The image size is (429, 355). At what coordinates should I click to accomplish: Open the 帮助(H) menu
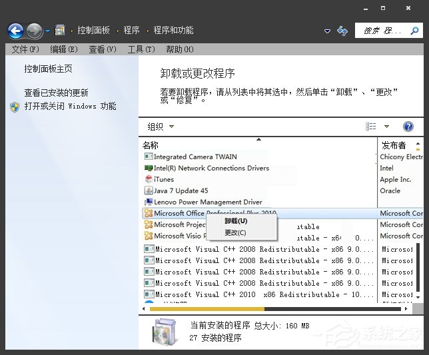pos(180,49)
